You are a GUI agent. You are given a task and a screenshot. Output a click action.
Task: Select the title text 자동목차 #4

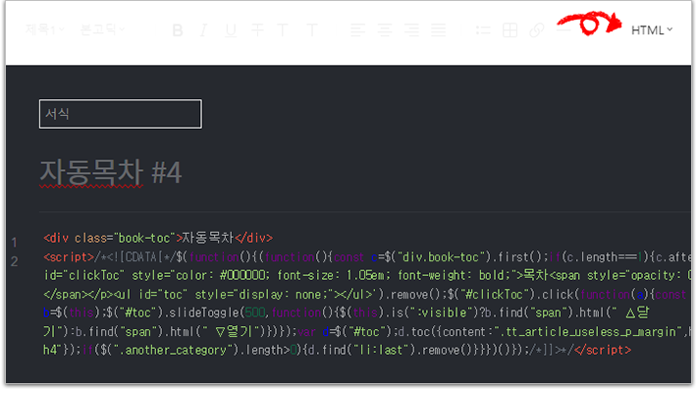point(111,172)
